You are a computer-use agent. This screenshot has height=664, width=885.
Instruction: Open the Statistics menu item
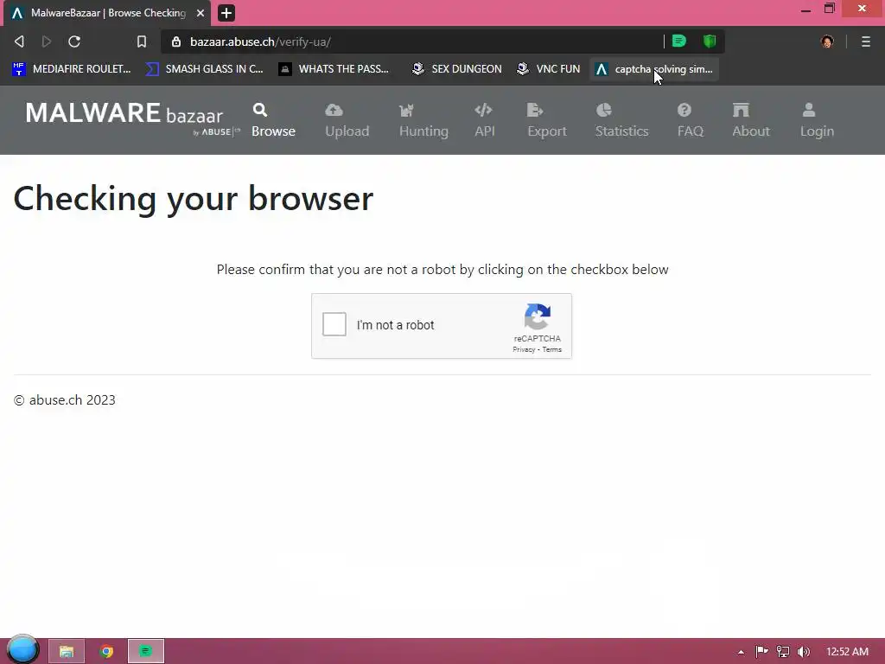click(621, 119)
